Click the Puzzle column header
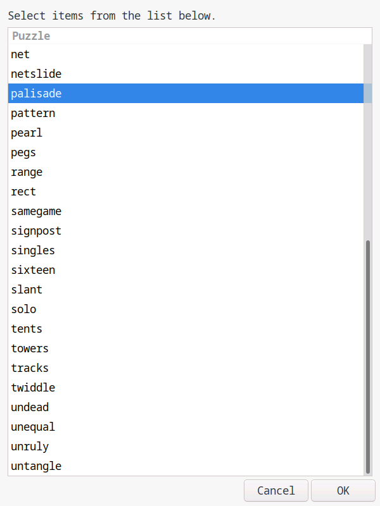Screen dimensions: 380x506 click(31, 36)
